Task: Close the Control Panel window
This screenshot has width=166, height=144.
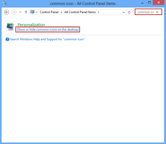Action: [x=159, y=2]
